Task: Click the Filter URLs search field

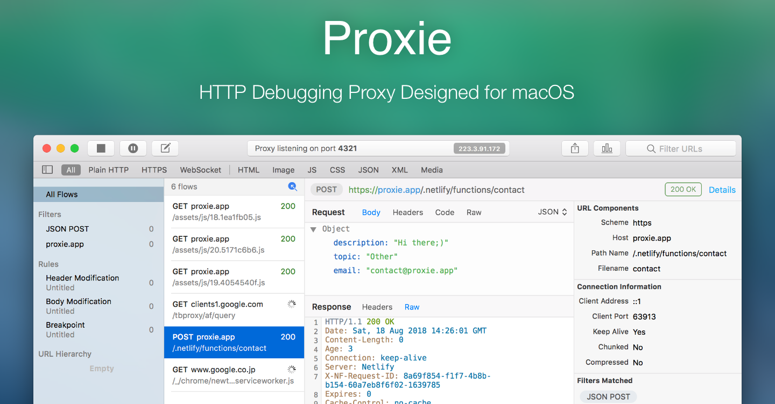Action: (x=681, y=148)
